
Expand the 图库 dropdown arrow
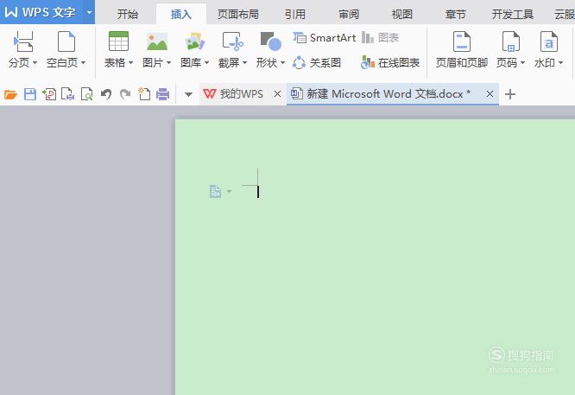click(206, 63)
